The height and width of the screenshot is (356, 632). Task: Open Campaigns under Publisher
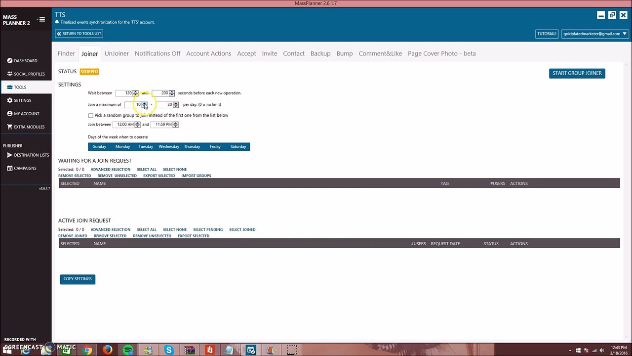[22, 168]
